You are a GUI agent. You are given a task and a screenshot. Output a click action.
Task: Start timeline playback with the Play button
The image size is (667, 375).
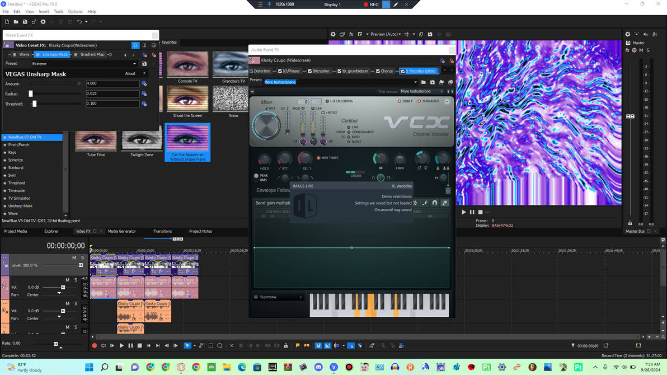(x=121, y=346)
